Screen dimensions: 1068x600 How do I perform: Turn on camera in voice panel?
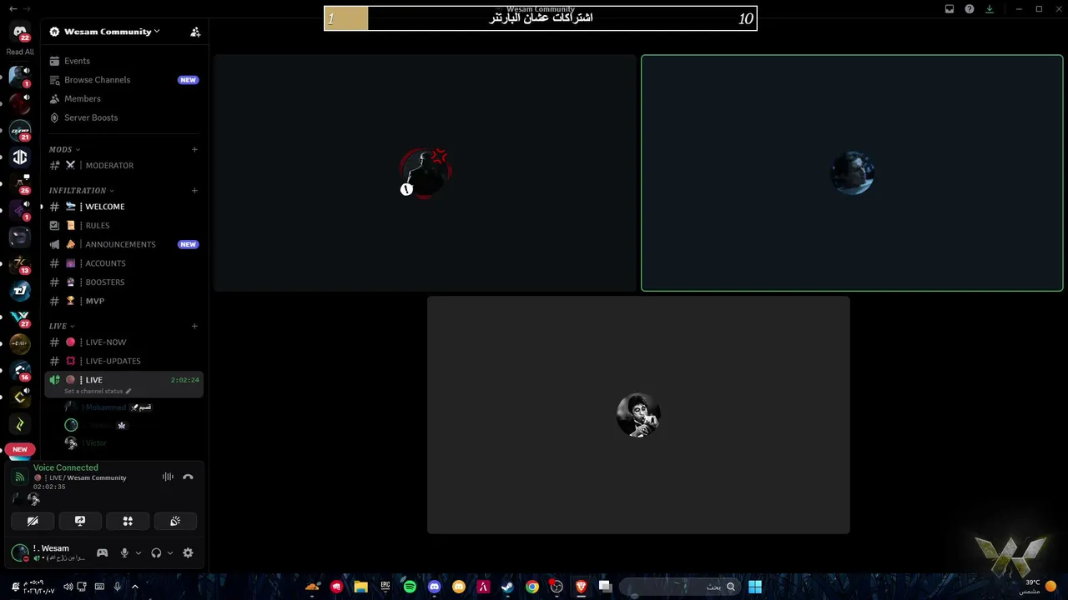coord(33,521)
